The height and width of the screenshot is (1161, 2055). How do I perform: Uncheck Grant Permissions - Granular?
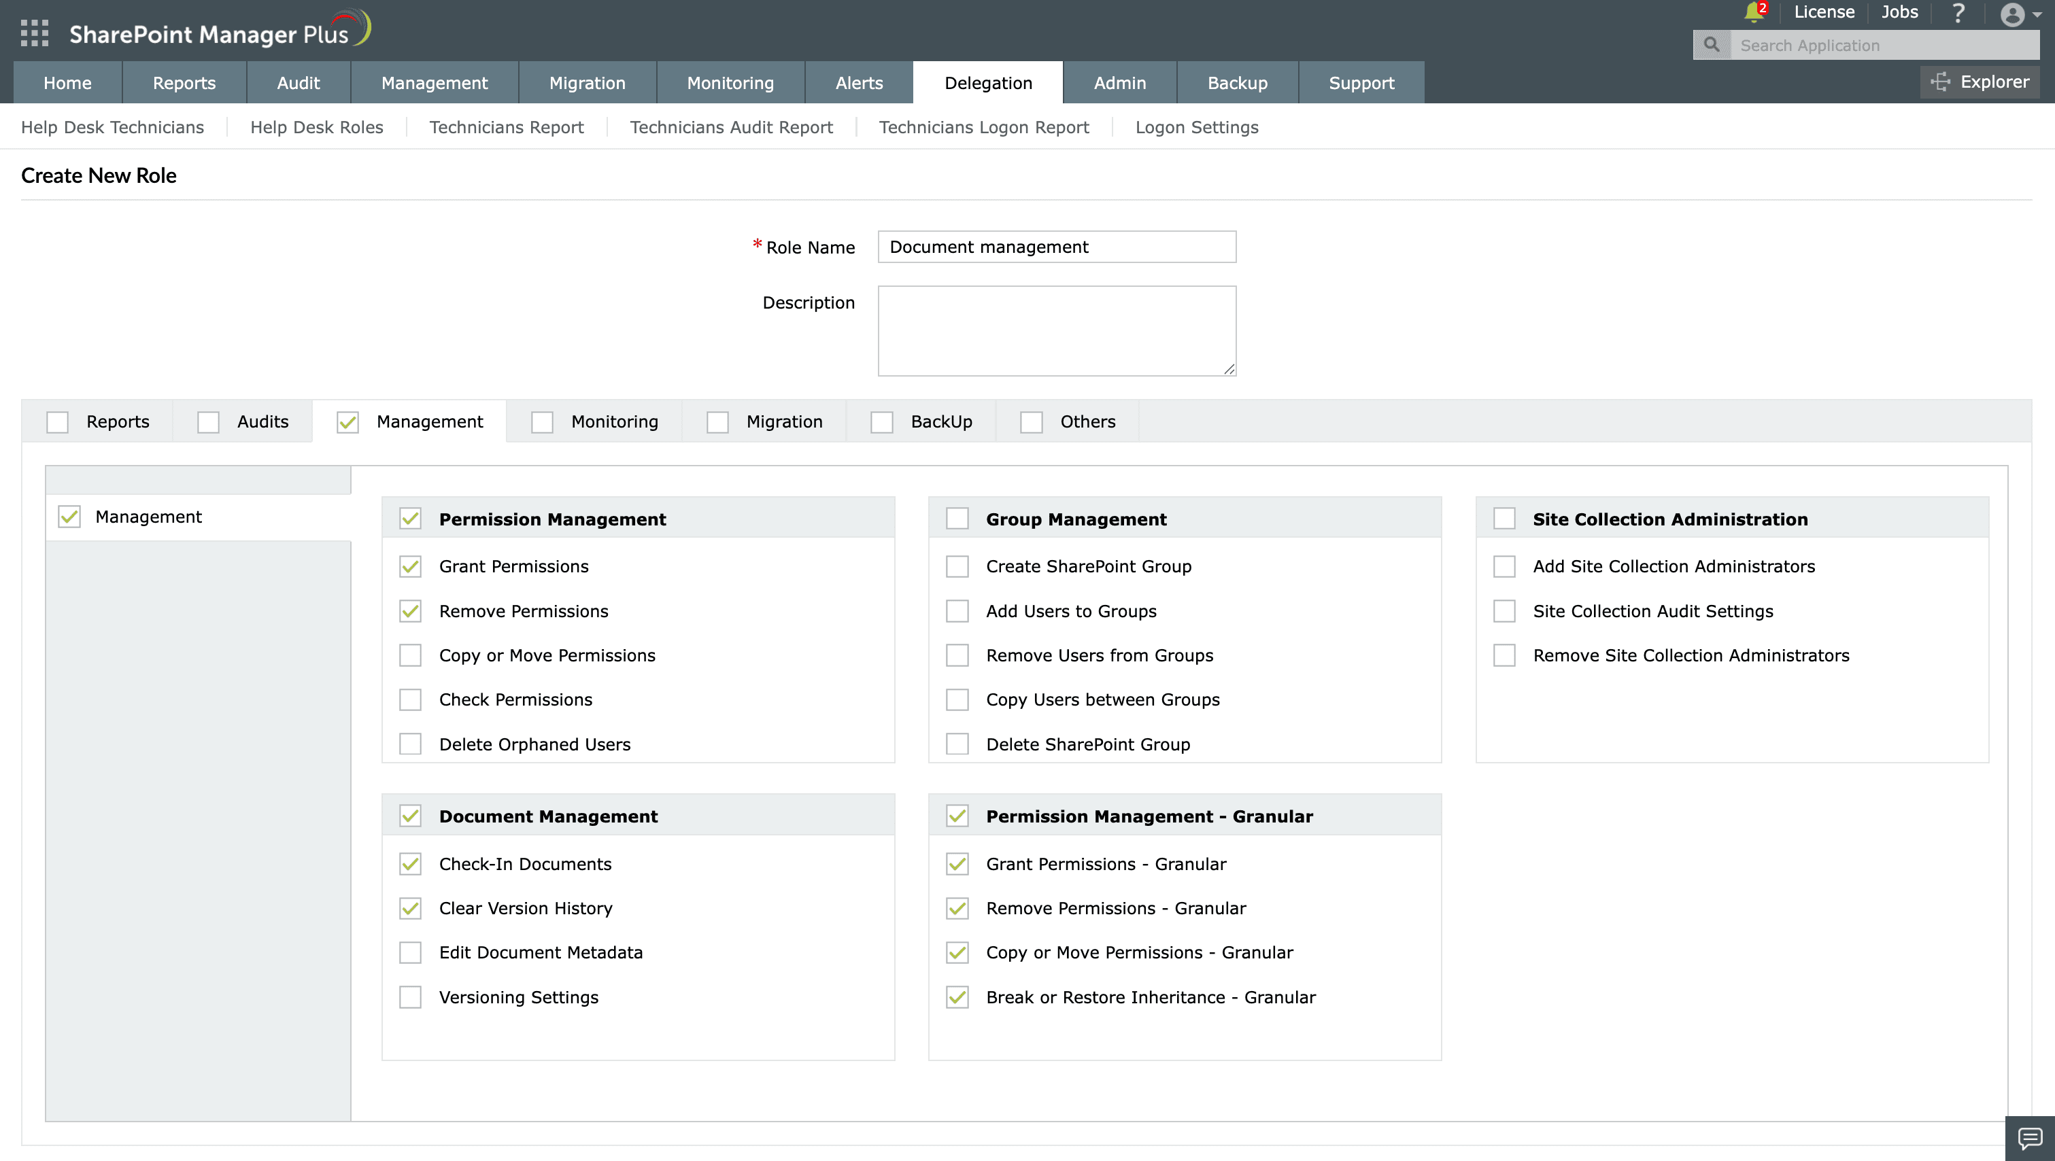(x=957, y=863)
